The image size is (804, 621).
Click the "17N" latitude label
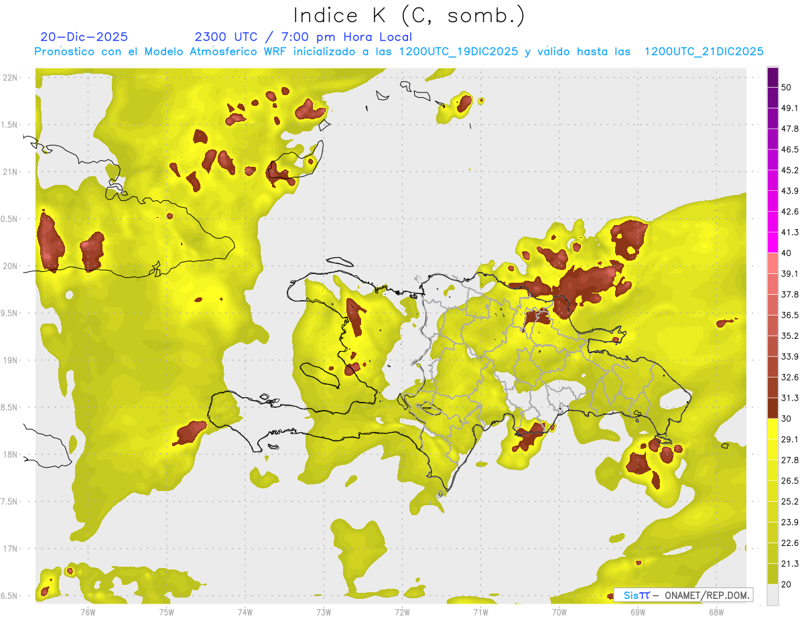coord(11,549)
